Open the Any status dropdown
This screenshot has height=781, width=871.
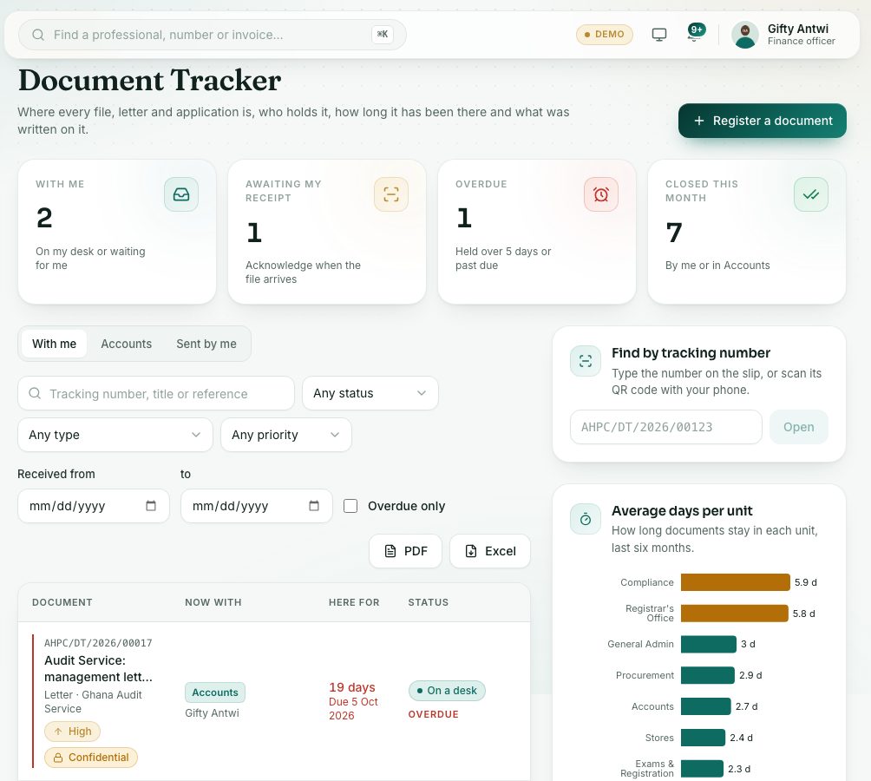370,393
